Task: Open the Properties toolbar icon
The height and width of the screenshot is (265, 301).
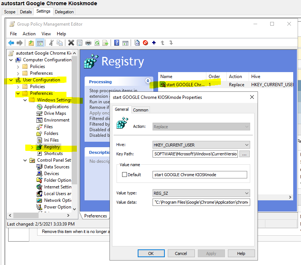Action: [x=80, y=43]
